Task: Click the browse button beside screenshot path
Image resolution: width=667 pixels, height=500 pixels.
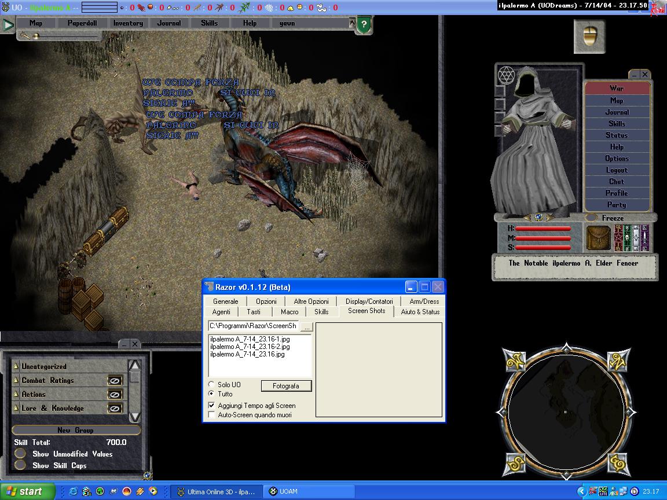Action: coord(307,326)
